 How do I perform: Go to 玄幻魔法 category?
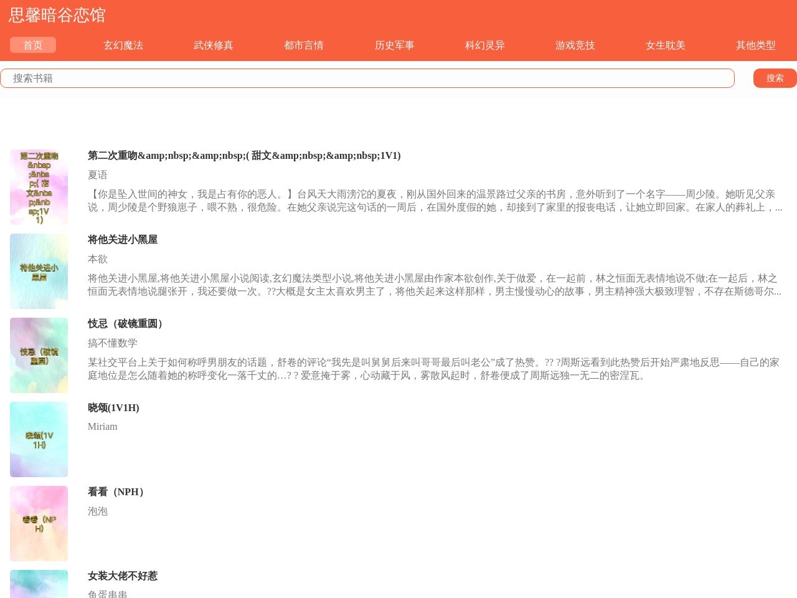(123, 45)
